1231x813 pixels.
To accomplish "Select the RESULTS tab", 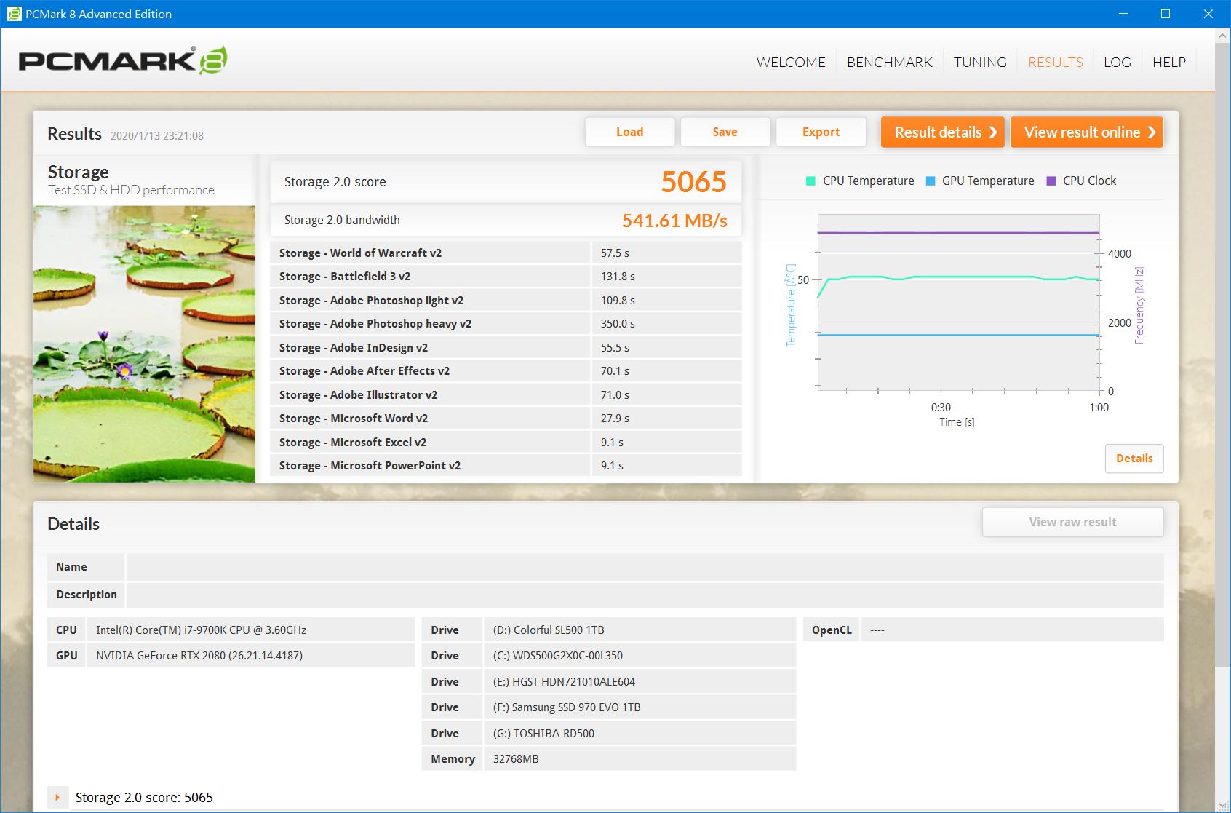I will (1055, 63).
